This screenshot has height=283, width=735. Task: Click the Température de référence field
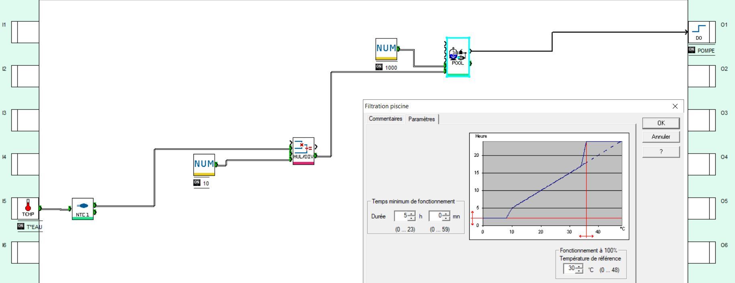[x=570, y=269]
